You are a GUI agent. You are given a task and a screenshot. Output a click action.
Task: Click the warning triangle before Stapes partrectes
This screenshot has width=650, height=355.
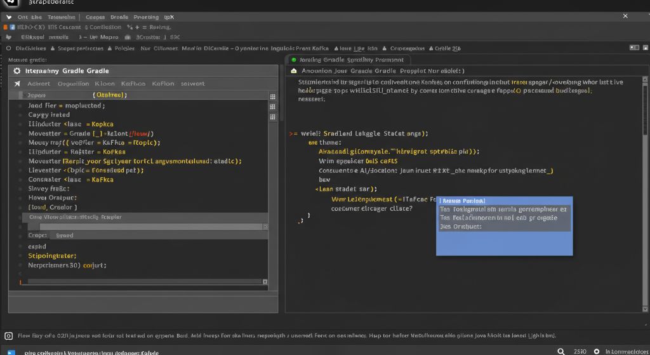coord(53,48)
